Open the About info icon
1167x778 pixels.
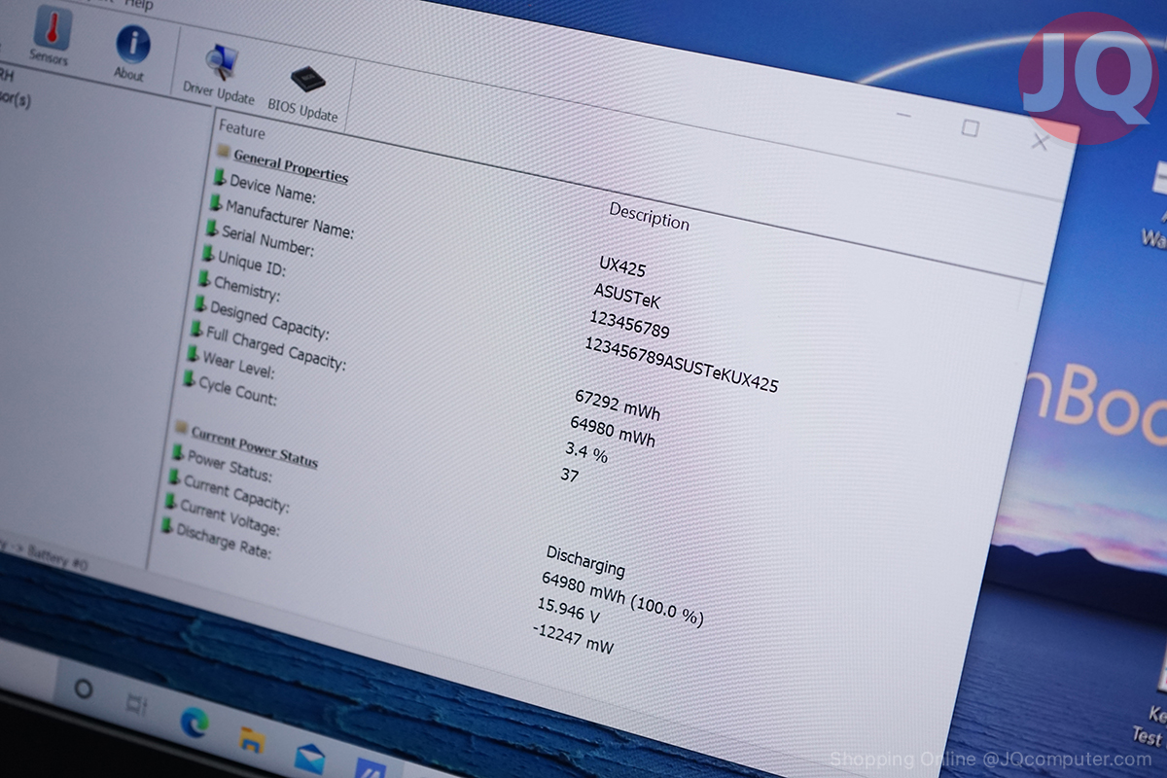[131, 52]
